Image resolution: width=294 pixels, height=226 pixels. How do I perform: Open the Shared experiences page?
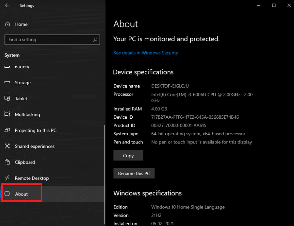[x=35, y=146]
